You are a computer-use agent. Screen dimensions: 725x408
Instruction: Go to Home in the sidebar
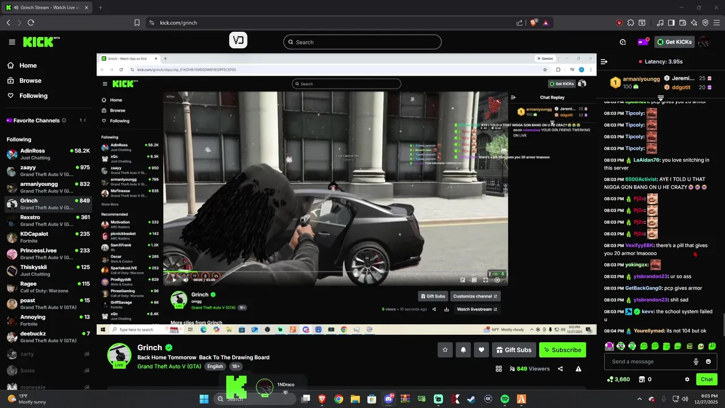[x=22, y=66]
